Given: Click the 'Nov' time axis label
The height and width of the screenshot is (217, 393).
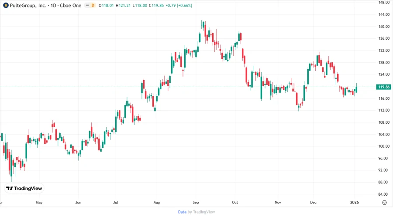Looking at the screenshot, I should point(278,203).
